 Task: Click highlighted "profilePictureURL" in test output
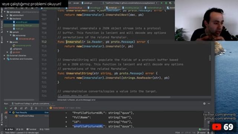click(x=89, y=126)
